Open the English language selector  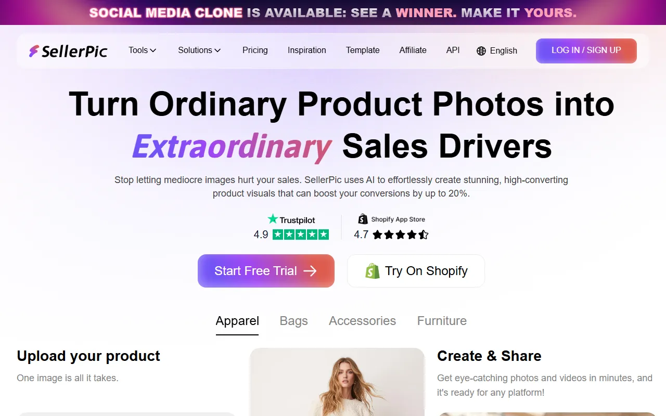pyautogui.click(x=497, y=51)
